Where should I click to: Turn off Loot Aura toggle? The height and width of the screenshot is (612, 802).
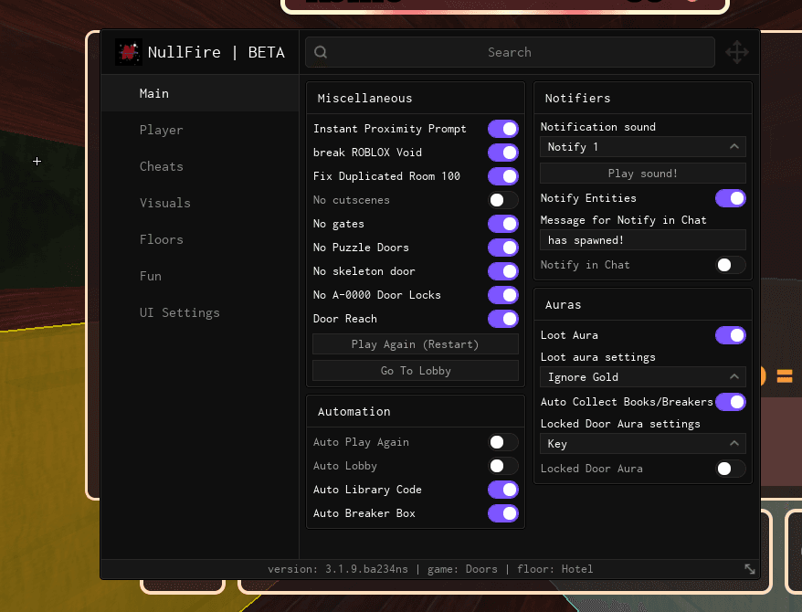pyautogui.click(x=730, y=335)
